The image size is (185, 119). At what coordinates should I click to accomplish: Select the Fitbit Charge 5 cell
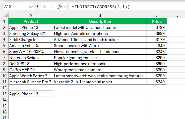31,39
